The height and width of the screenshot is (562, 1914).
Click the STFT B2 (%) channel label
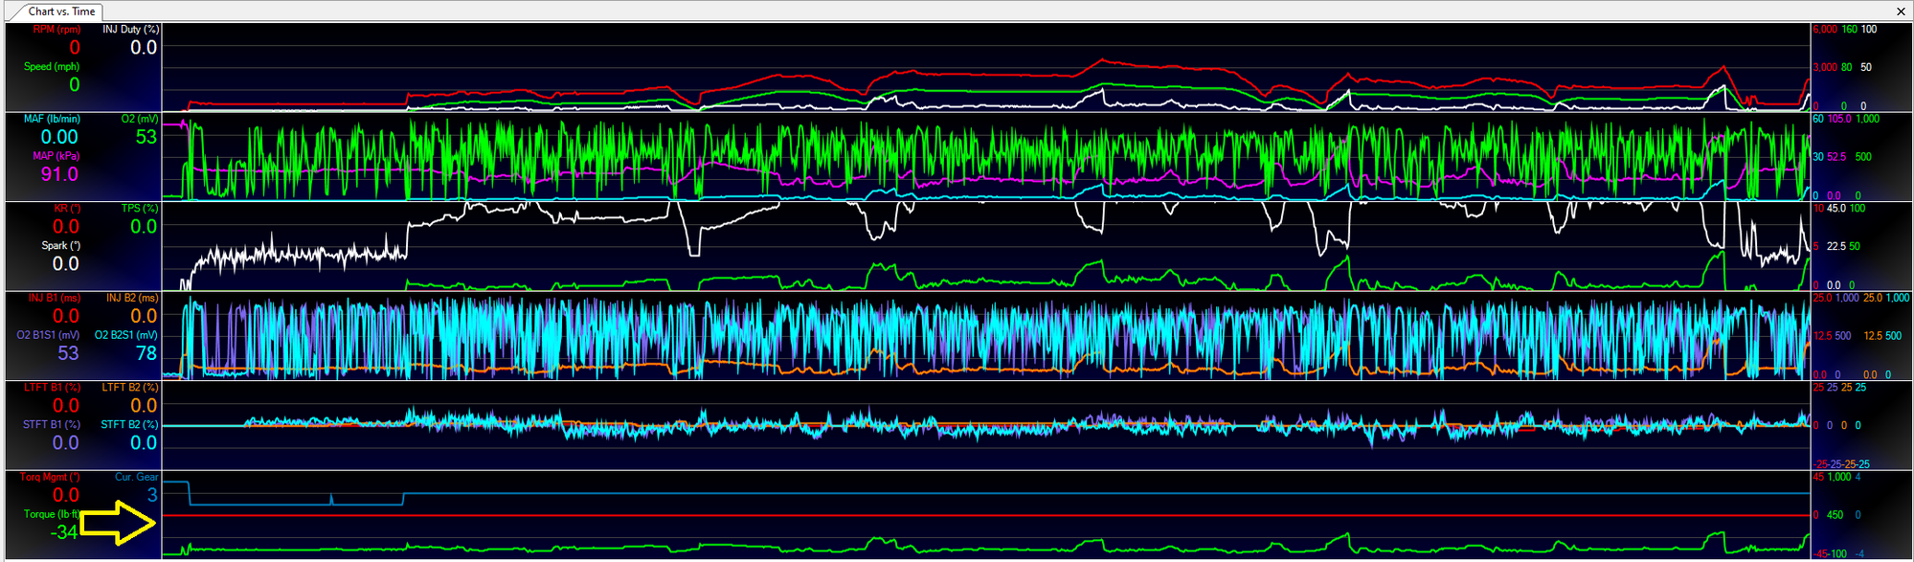click(129, 424)
